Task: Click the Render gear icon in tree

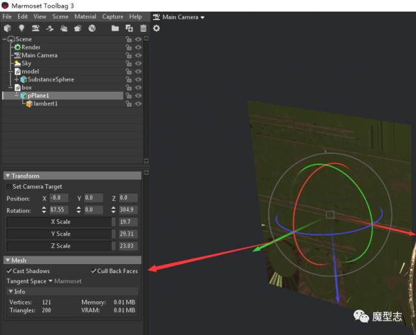Action: (18, 47)
